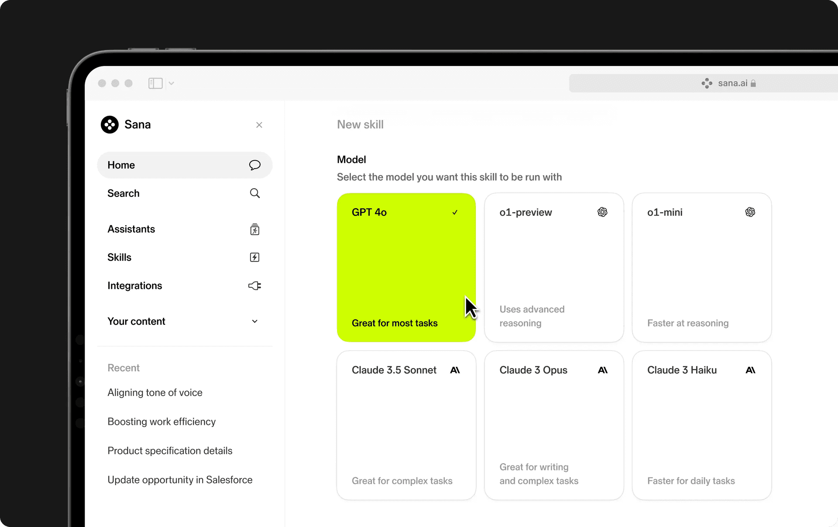Click Anthropic logo on Claude 3.5 Sonnet
Screen dimensions: 838x527
pos(455,370)
